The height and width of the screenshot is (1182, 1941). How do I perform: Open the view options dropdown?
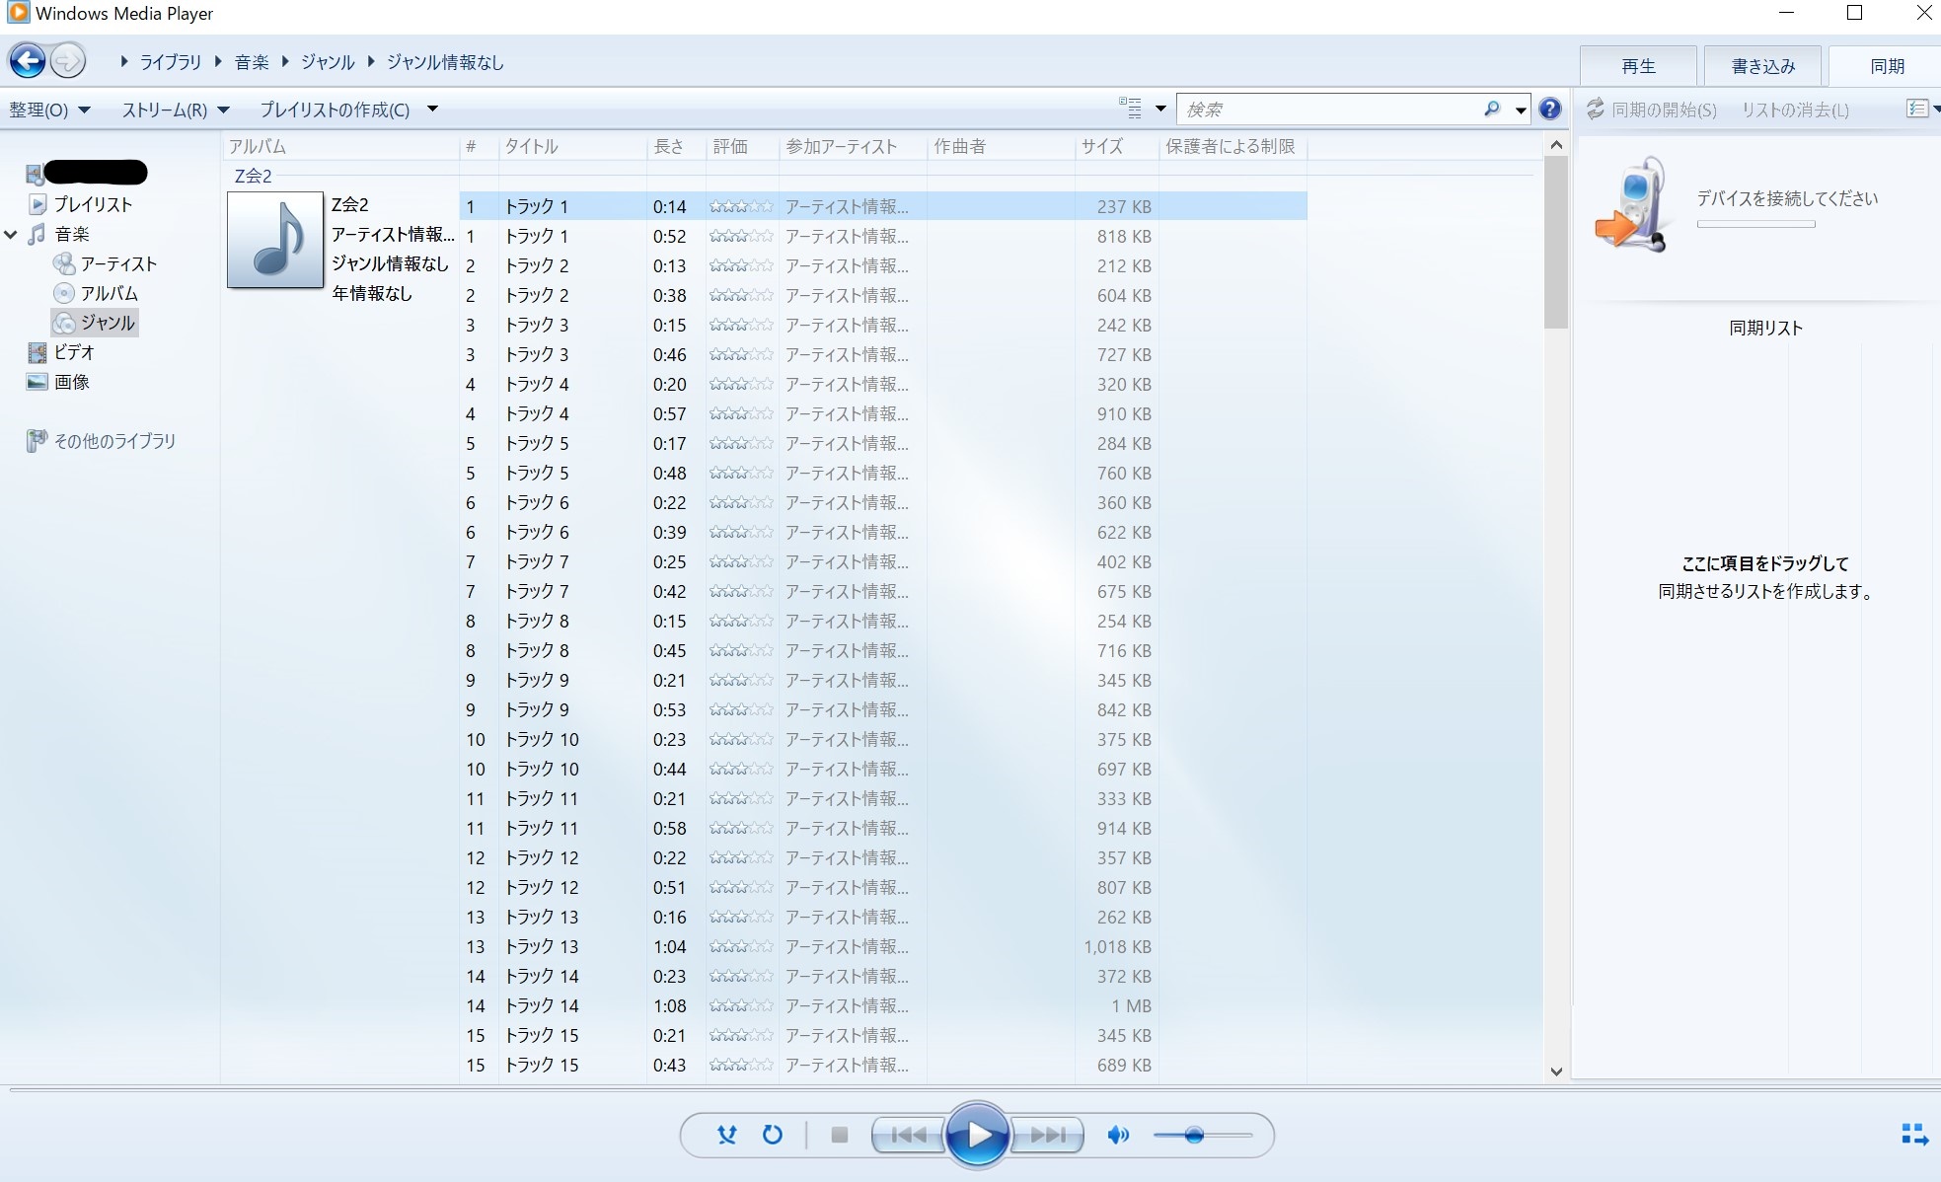(1160, 110)
